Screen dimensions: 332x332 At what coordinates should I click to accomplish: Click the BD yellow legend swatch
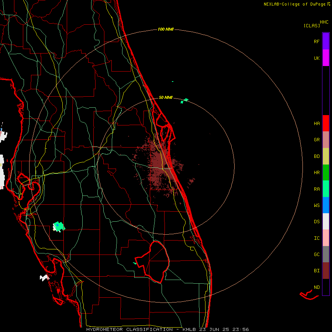[326, 156]
